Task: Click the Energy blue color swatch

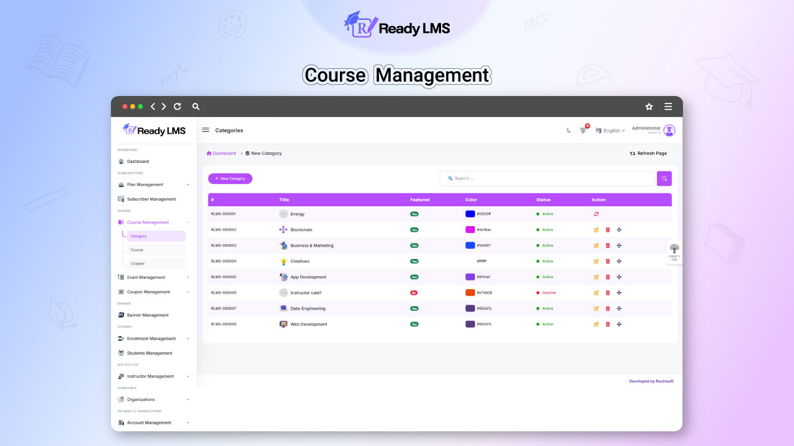Action: tap(470, 214)
